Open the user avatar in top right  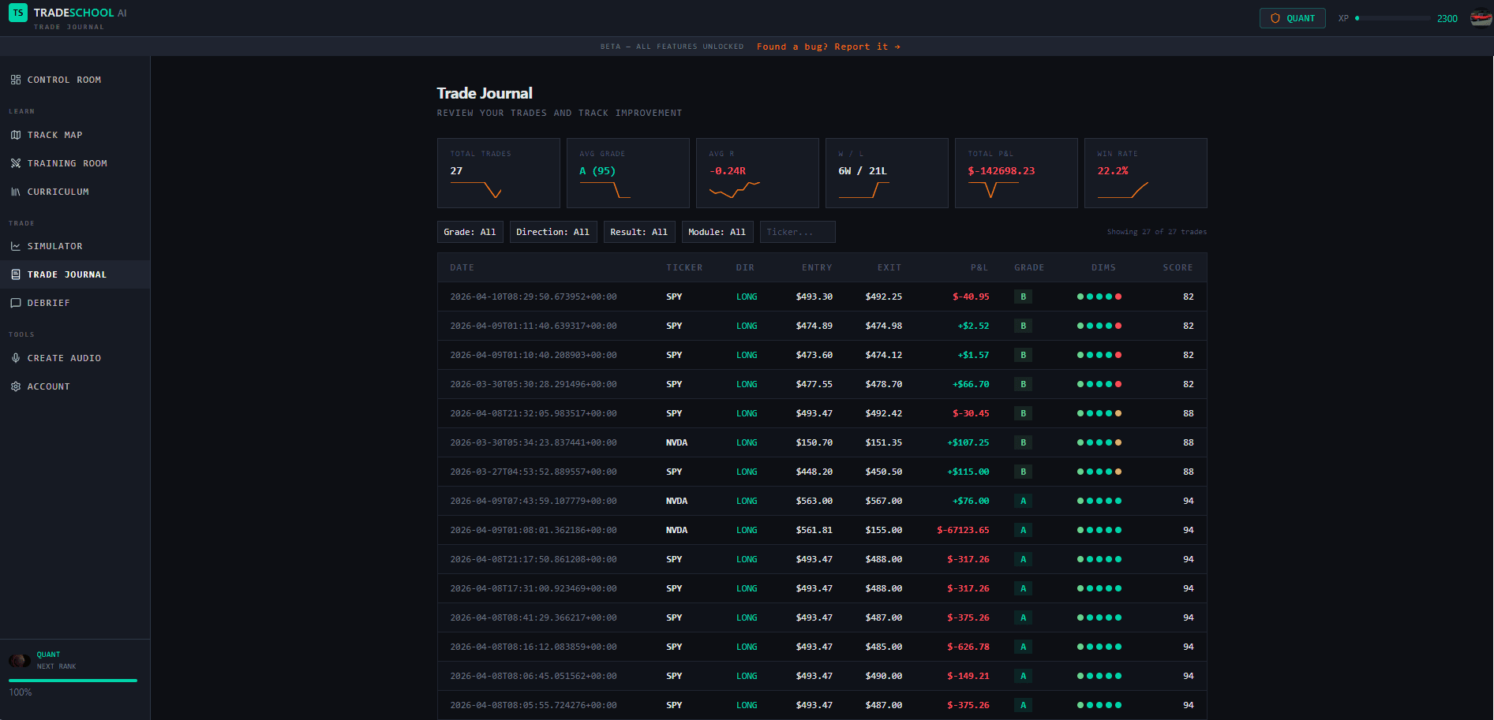[1481, 18]
